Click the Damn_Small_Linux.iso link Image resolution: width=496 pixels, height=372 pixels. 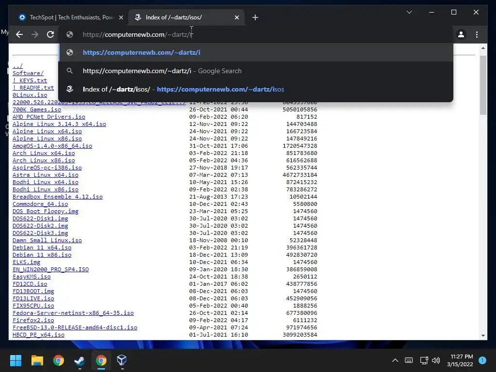tap(47, 240)
